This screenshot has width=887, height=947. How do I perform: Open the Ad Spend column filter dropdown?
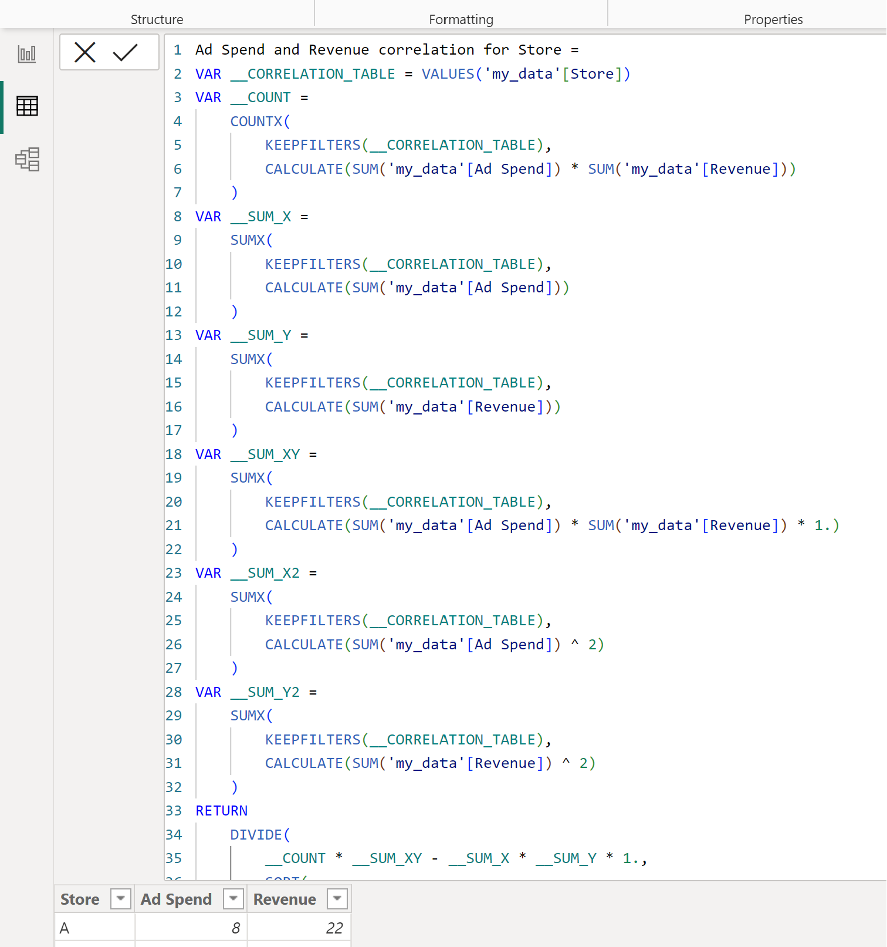(233, 899)
